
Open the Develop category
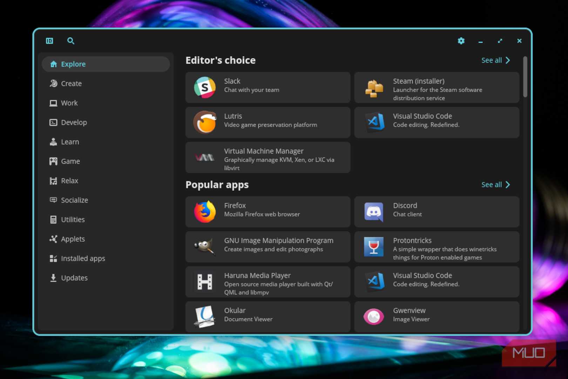(x=106, y=122)
